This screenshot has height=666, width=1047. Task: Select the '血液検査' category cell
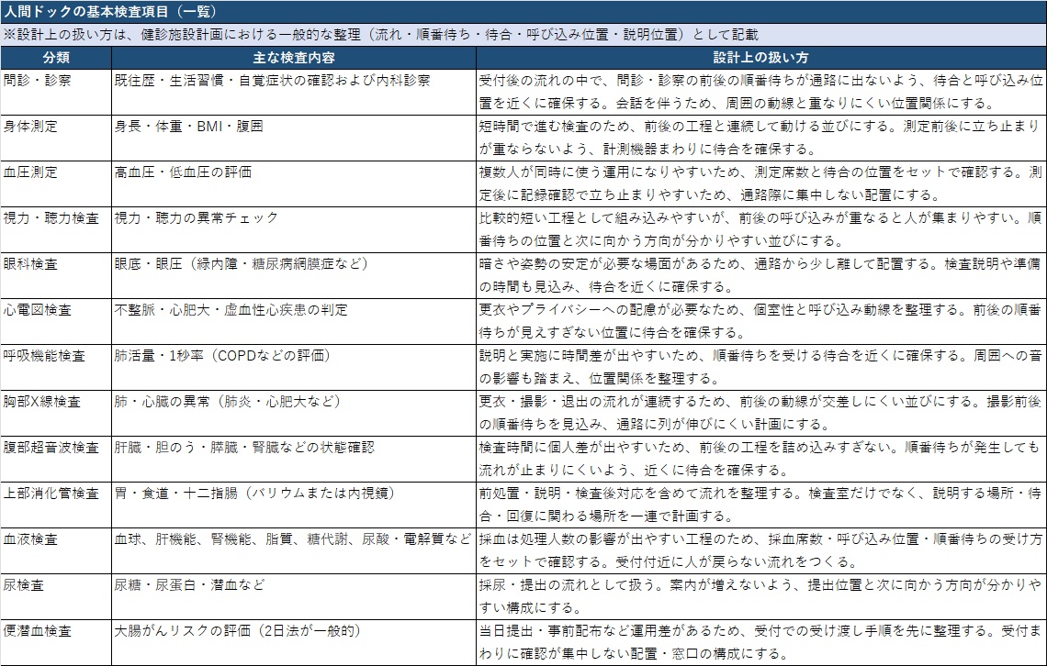tap(31, 538)
